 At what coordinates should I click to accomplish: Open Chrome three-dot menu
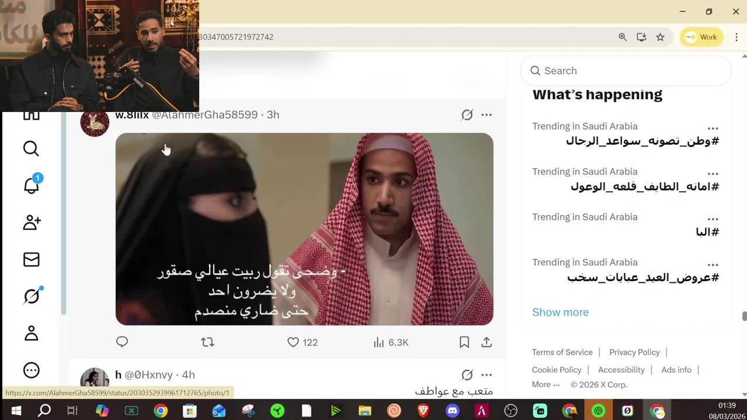pos(736,37)
